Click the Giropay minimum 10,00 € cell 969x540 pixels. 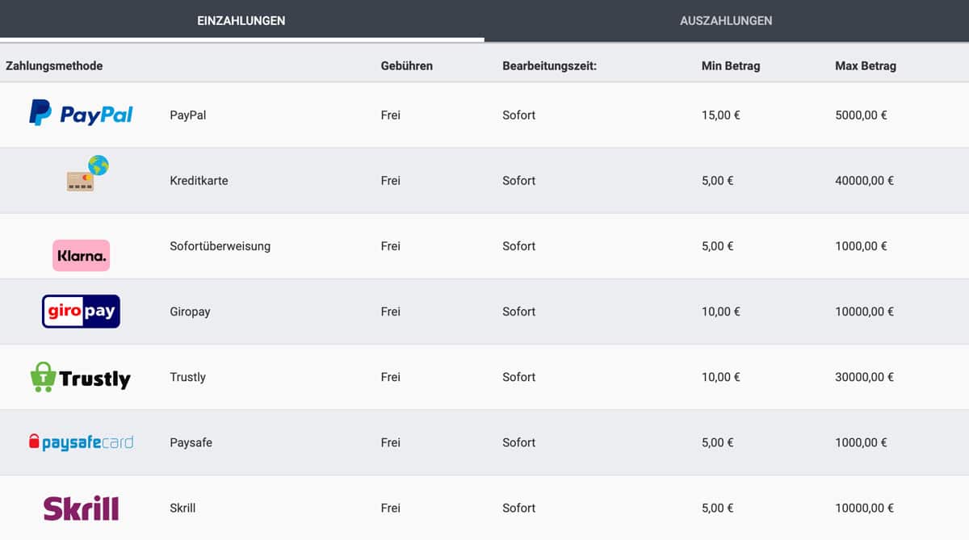tap(721, 312)
